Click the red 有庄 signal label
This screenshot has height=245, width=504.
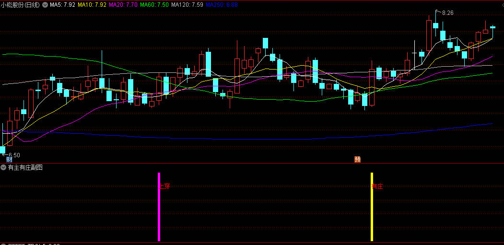[x=377, y=186]
